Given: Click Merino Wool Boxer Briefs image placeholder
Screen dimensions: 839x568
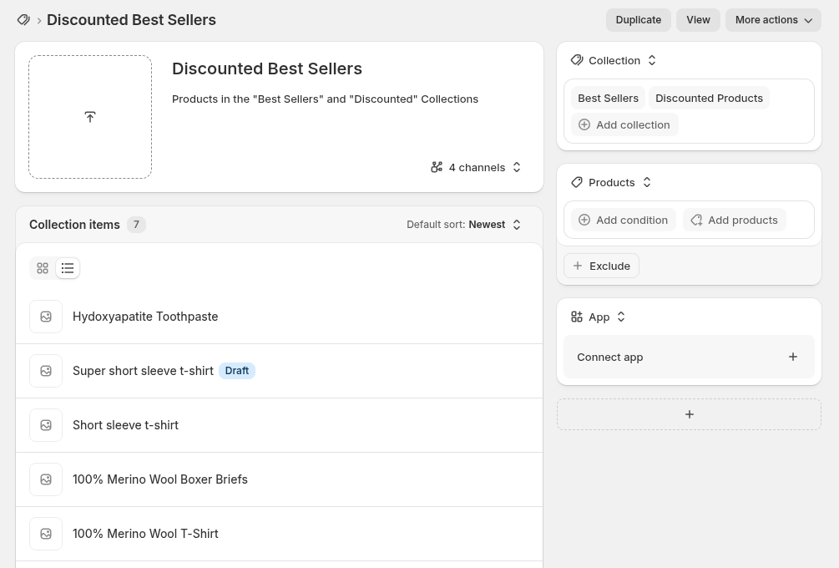Looking at the screenshot, I should 46,479.
